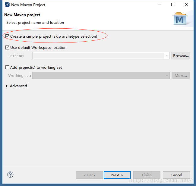Enable 'Add project(s) to working set'

coord(8,68)
